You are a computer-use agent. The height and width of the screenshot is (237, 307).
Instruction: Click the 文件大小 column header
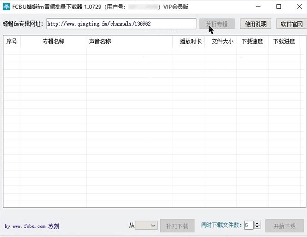coord(221,41)
